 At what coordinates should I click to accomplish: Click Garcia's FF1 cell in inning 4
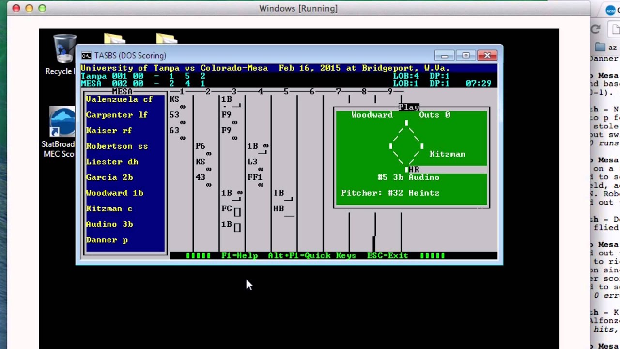255,177
